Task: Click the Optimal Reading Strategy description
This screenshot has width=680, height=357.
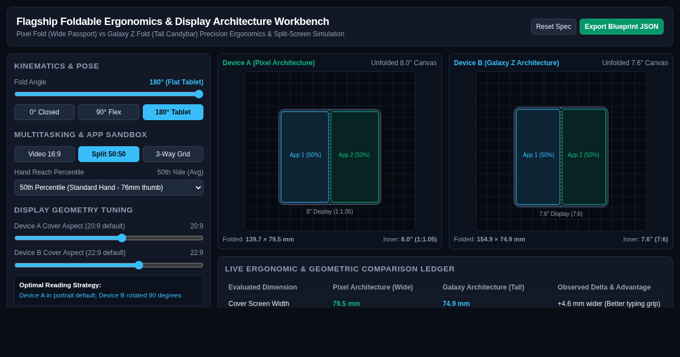Action: pos(100,295)
